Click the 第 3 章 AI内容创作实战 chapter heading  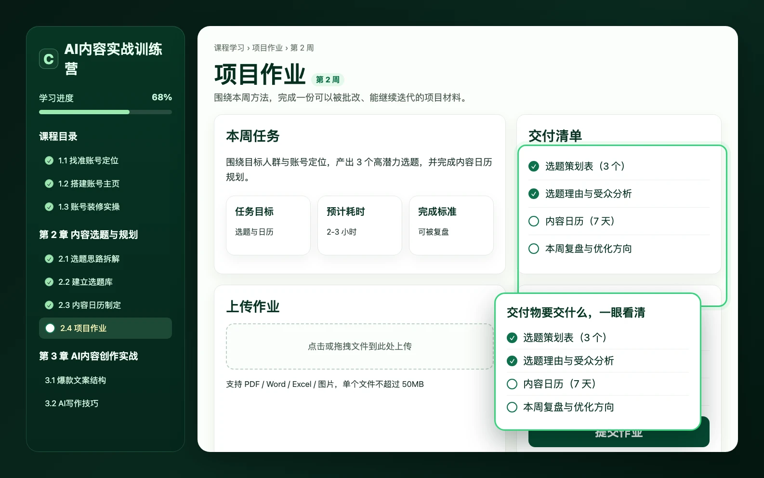pos(89,356)
